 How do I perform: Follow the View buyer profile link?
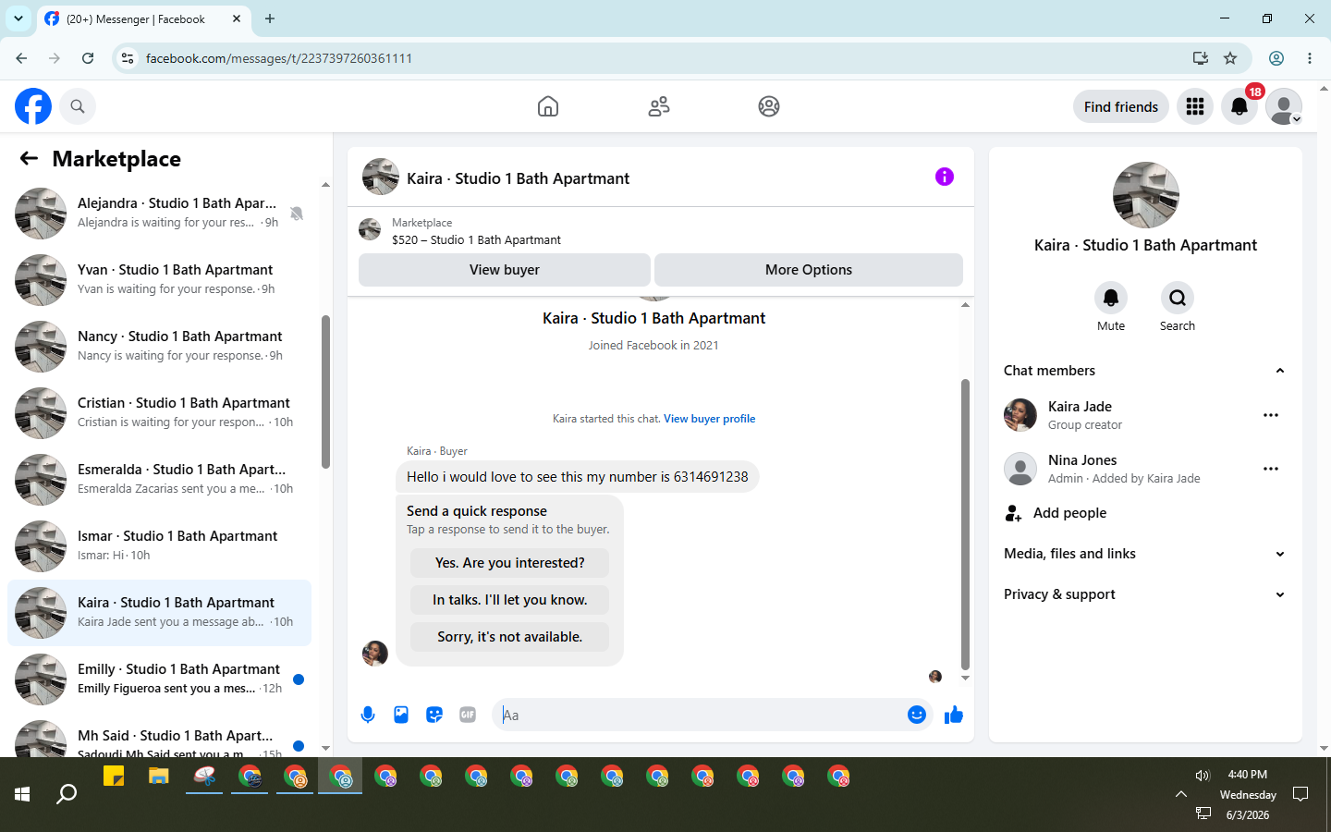point(709,419)
